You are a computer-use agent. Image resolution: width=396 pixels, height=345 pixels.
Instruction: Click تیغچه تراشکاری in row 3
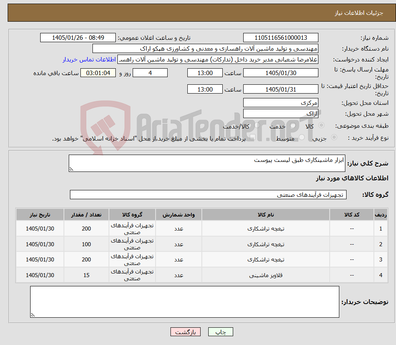[266, 259]
